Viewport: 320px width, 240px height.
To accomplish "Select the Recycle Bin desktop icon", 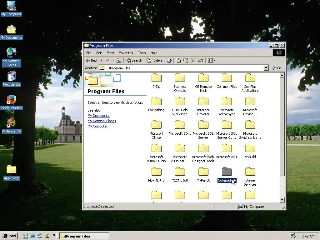I will [12, 79].
